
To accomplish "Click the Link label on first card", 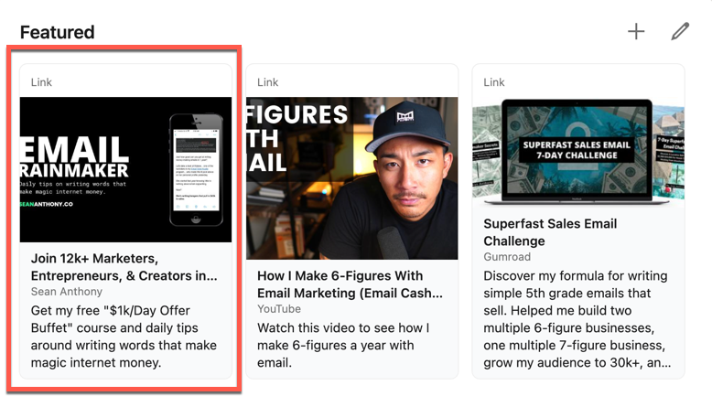I will tap(41, 82).
